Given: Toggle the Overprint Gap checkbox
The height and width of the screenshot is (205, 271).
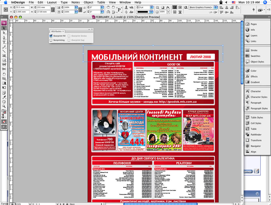Looking at the screenshot, I should pos(69,40).
